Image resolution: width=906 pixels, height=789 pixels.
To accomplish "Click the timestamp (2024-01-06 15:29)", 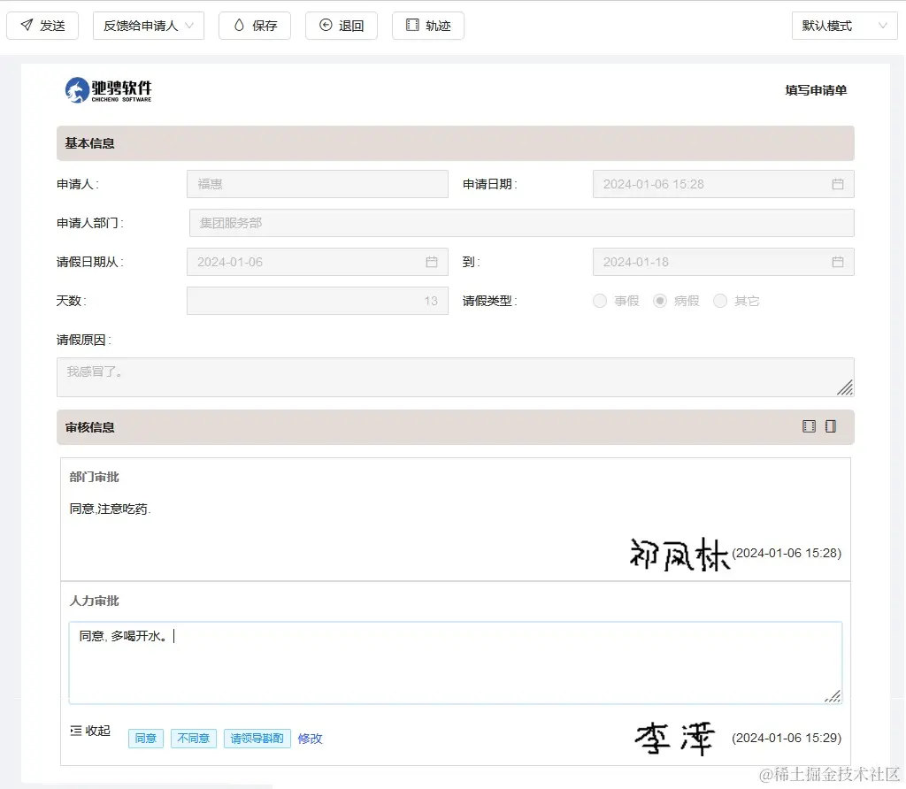I will 787,739.
